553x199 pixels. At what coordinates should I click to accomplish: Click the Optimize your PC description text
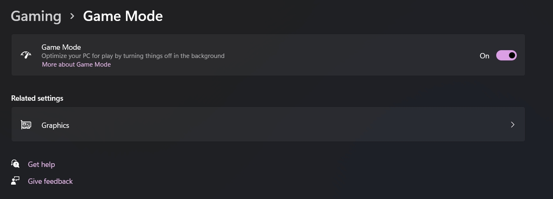point(133,56)
